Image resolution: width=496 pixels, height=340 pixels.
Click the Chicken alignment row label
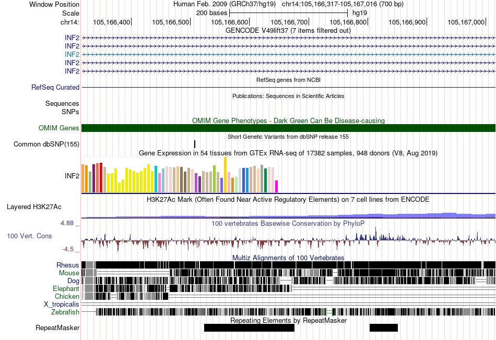coord(67,296)
